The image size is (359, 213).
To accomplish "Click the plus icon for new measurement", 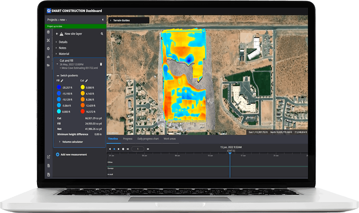I will click(58, 155).
